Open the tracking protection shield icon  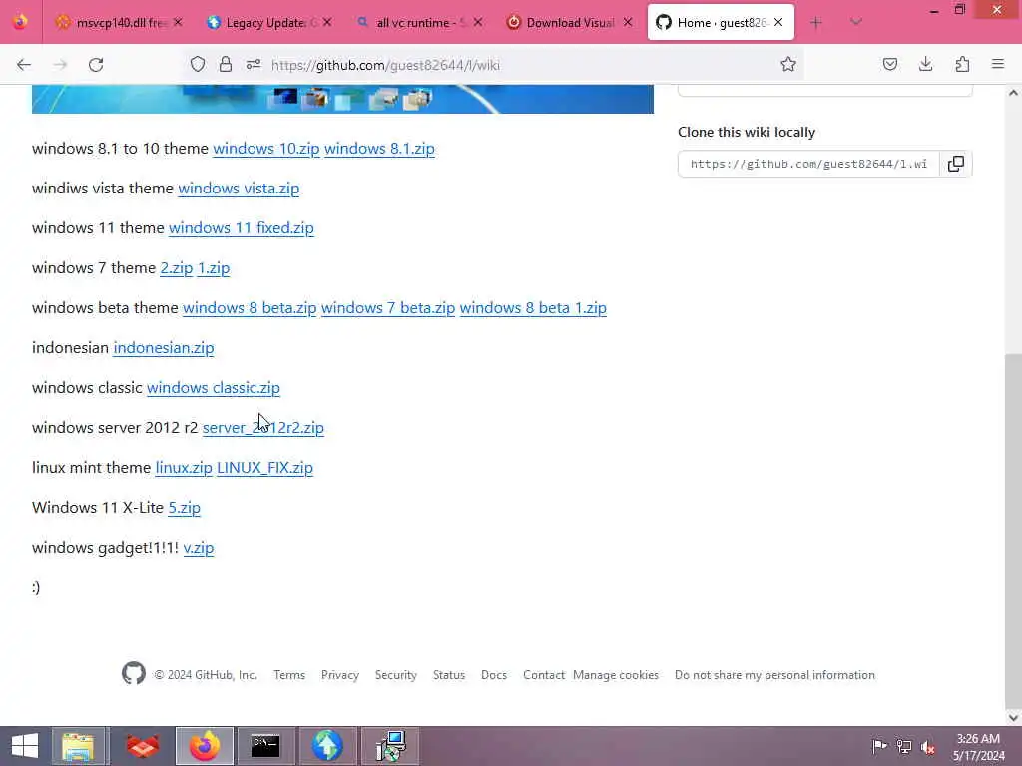click(x=198, y=64)
